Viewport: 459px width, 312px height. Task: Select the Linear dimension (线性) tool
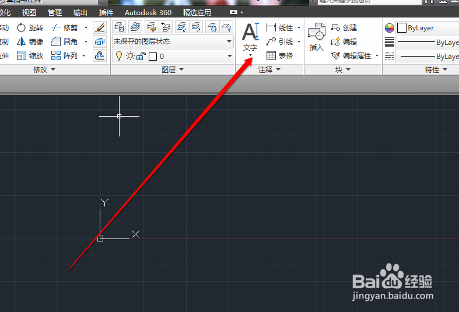pos(280,28)
